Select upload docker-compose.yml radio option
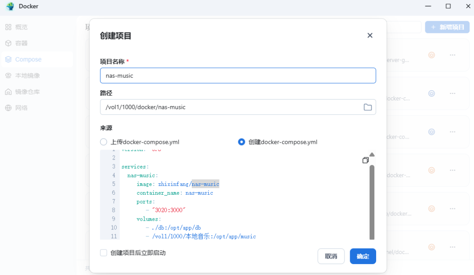 click(104, 142)
